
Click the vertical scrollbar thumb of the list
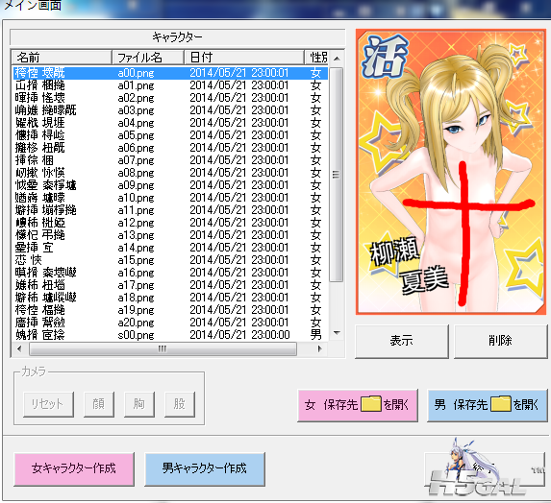(337, 175)
